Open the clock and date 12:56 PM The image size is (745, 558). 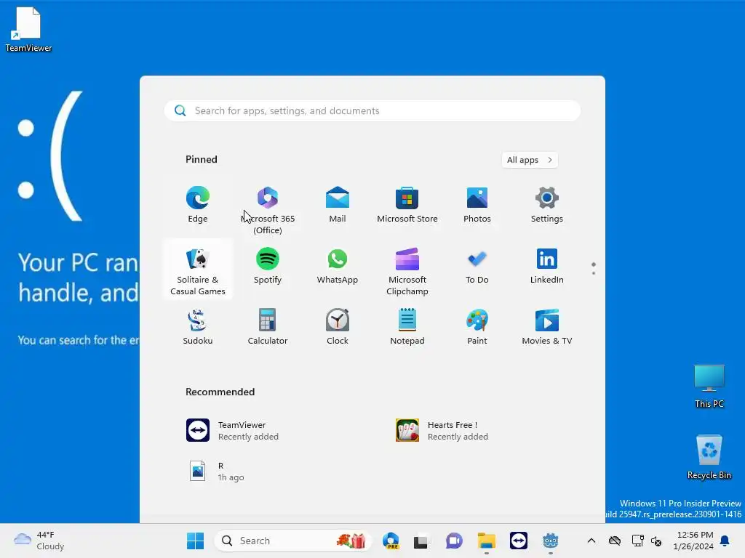pos(693,541)
